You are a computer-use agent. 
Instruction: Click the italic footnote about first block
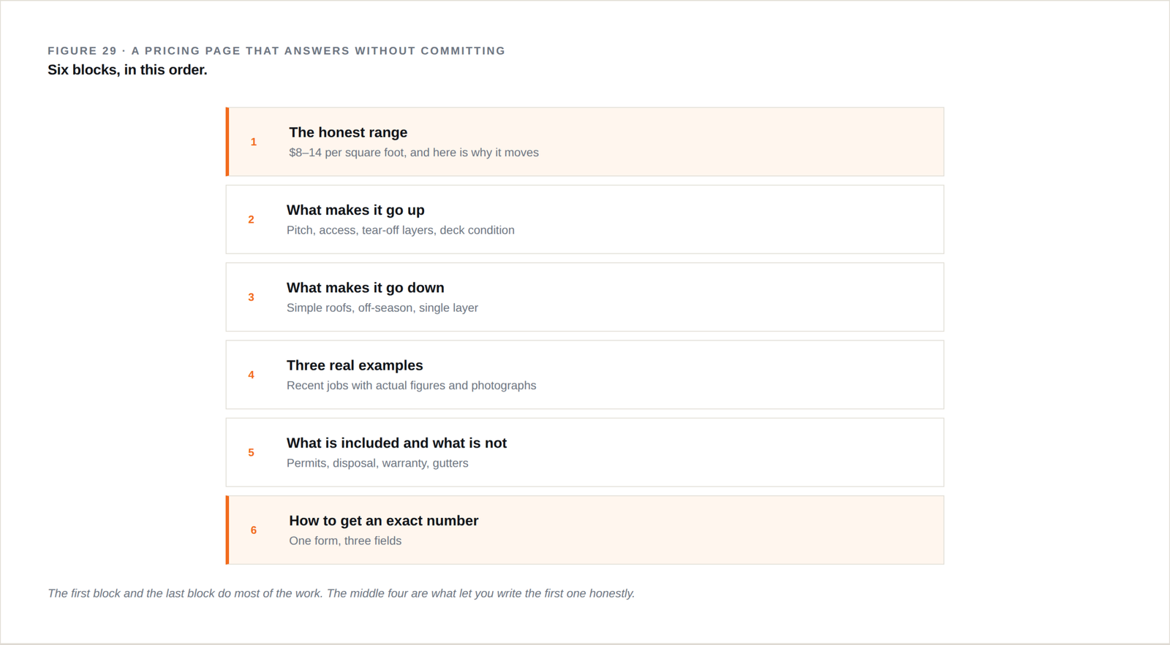click(x=341, y=593)
